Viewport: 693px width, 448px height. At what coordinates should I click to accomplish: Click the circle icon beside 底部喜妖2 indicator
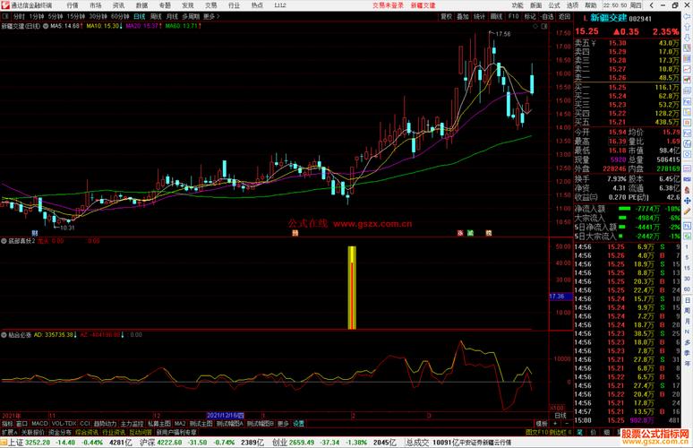[4, 241]
